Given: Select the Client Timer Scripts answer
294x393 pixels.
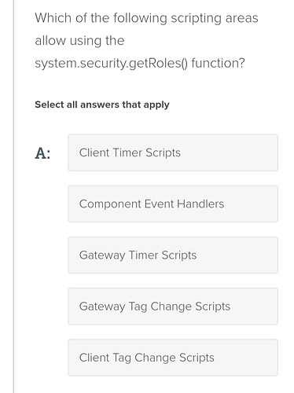Looking at the screenshot, I should (x=173, y=152).
